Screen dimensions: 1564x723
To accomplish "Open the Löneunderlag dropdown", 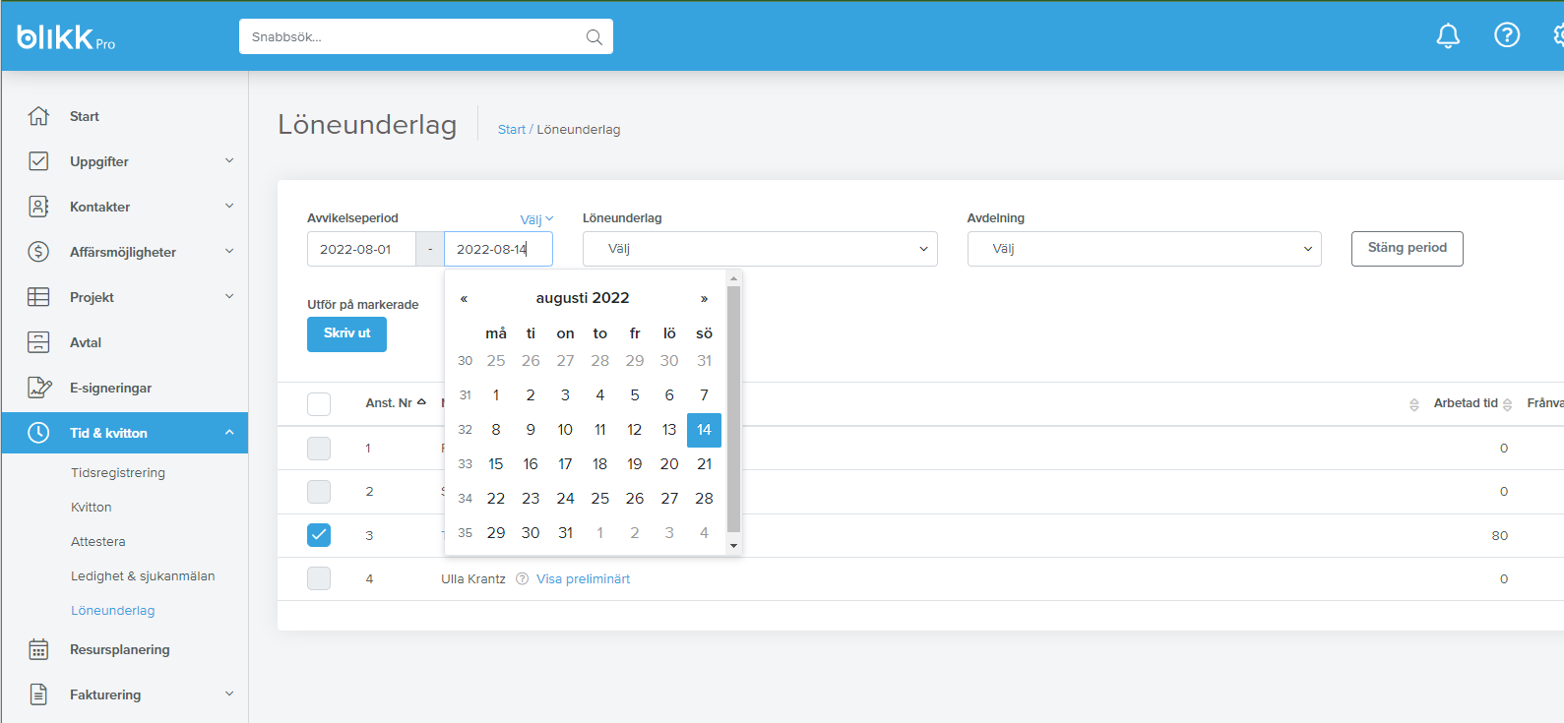I will (x=760, y=249).
